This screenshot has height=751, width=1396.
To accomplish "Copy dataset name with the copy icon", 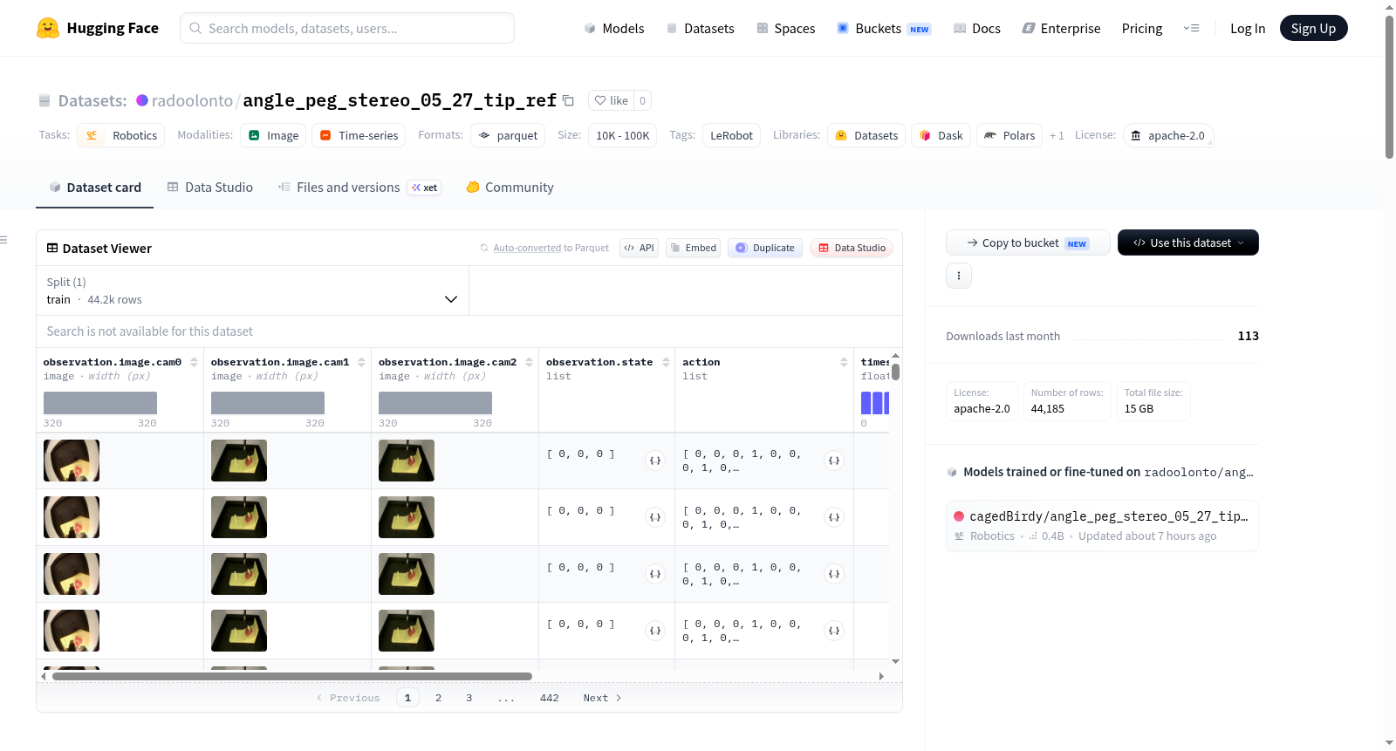I will (x=568, y=100).
